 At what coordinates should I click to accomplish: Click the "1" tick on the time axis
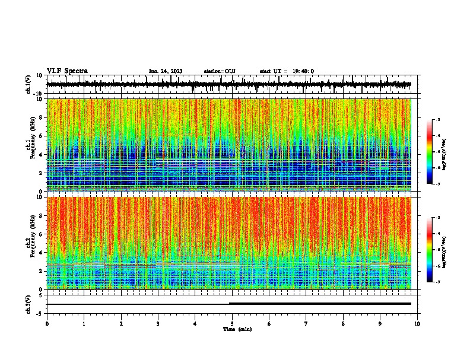(84, 324)
